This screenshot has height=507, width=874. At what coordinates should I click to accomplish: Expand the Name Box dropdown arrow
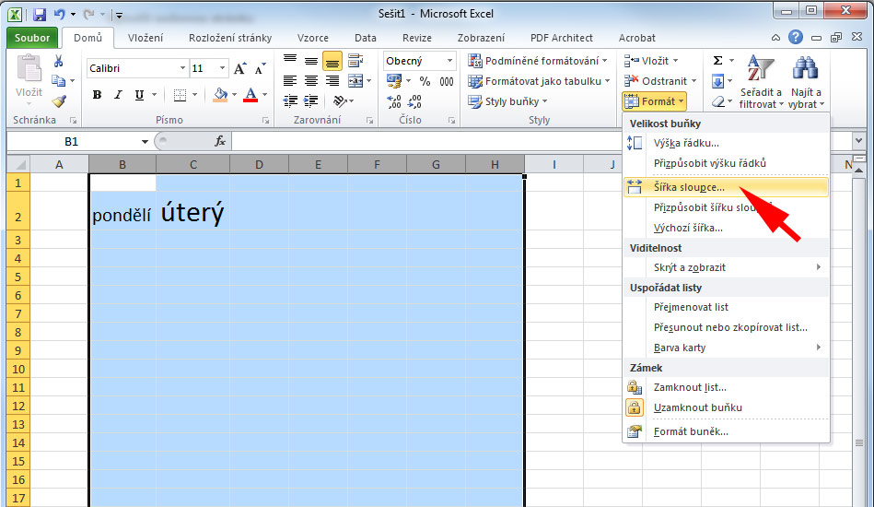pyautogui.click(x=145, y=142)
